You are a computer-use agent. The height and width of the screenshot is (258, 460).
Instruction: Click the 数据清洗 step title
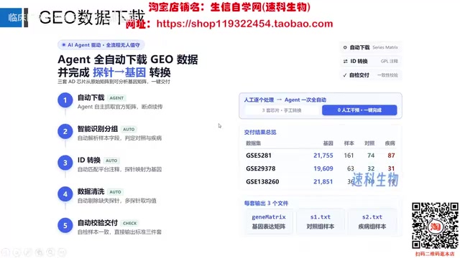tap(91, 191)
